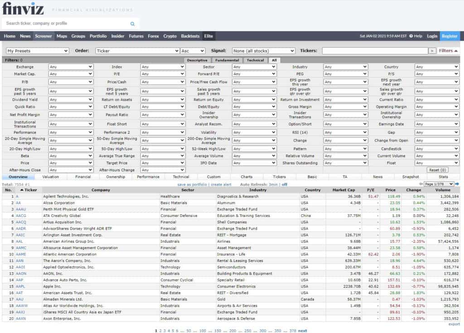Open the Elite menu item
Viewport: 464px width, 333px height.
[208, 36]
